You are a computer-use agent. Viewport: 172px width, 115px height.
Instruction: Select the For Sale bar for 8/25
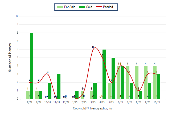pyautogui.click(x=137, y=82)
